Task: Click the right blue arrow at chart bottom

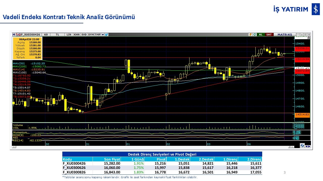Action: click(x=309, y=146)
